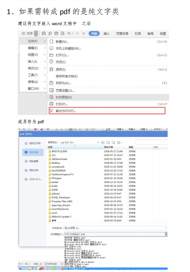Image resolution: width=190 pixels, height=272 pixels.
Task: Click the new folder icon in Save As dialog
Action: coord(113,142)
